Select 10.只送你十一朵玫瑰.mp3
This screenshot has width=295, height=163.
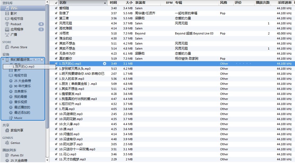click(x=77, y=149)
